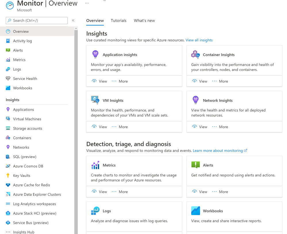This screenshot has width=287, height=234.
Task: Click the Workbooks card icon
Action: (195, 210)
